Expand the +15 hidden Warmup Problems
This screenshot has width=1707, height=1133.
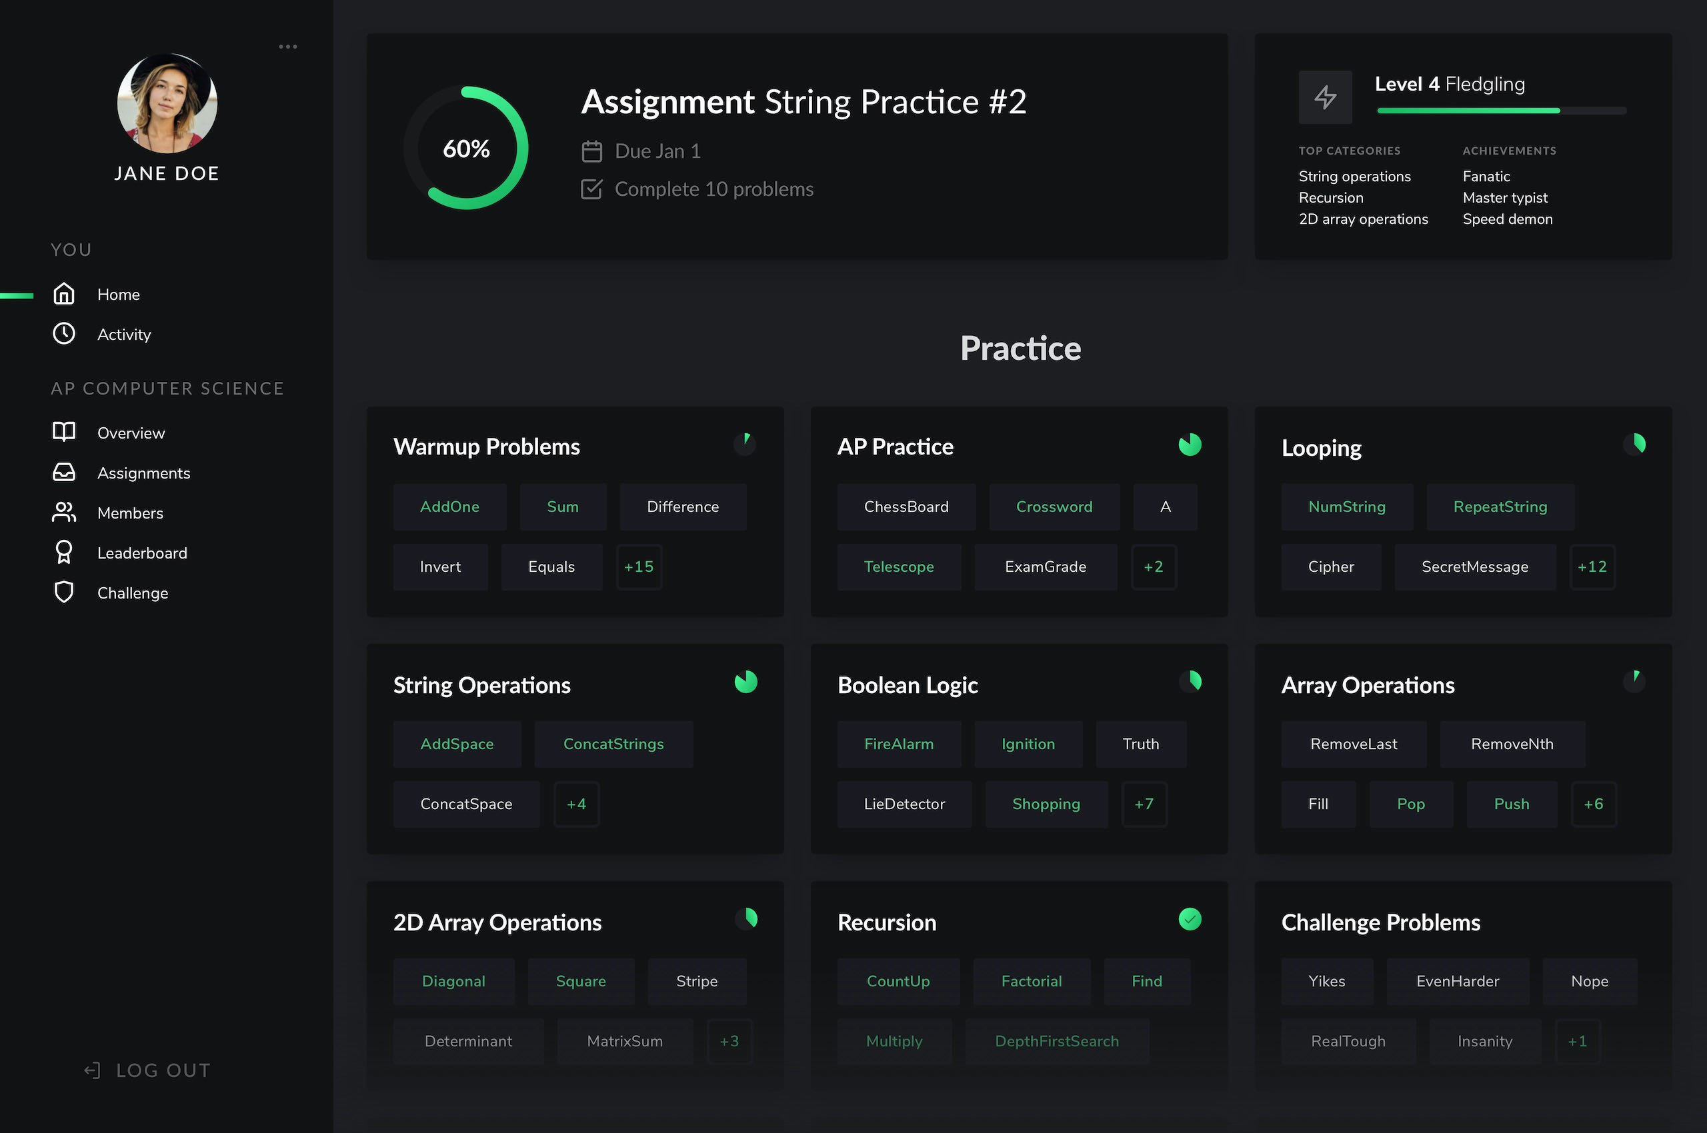(x=638, y=566)
